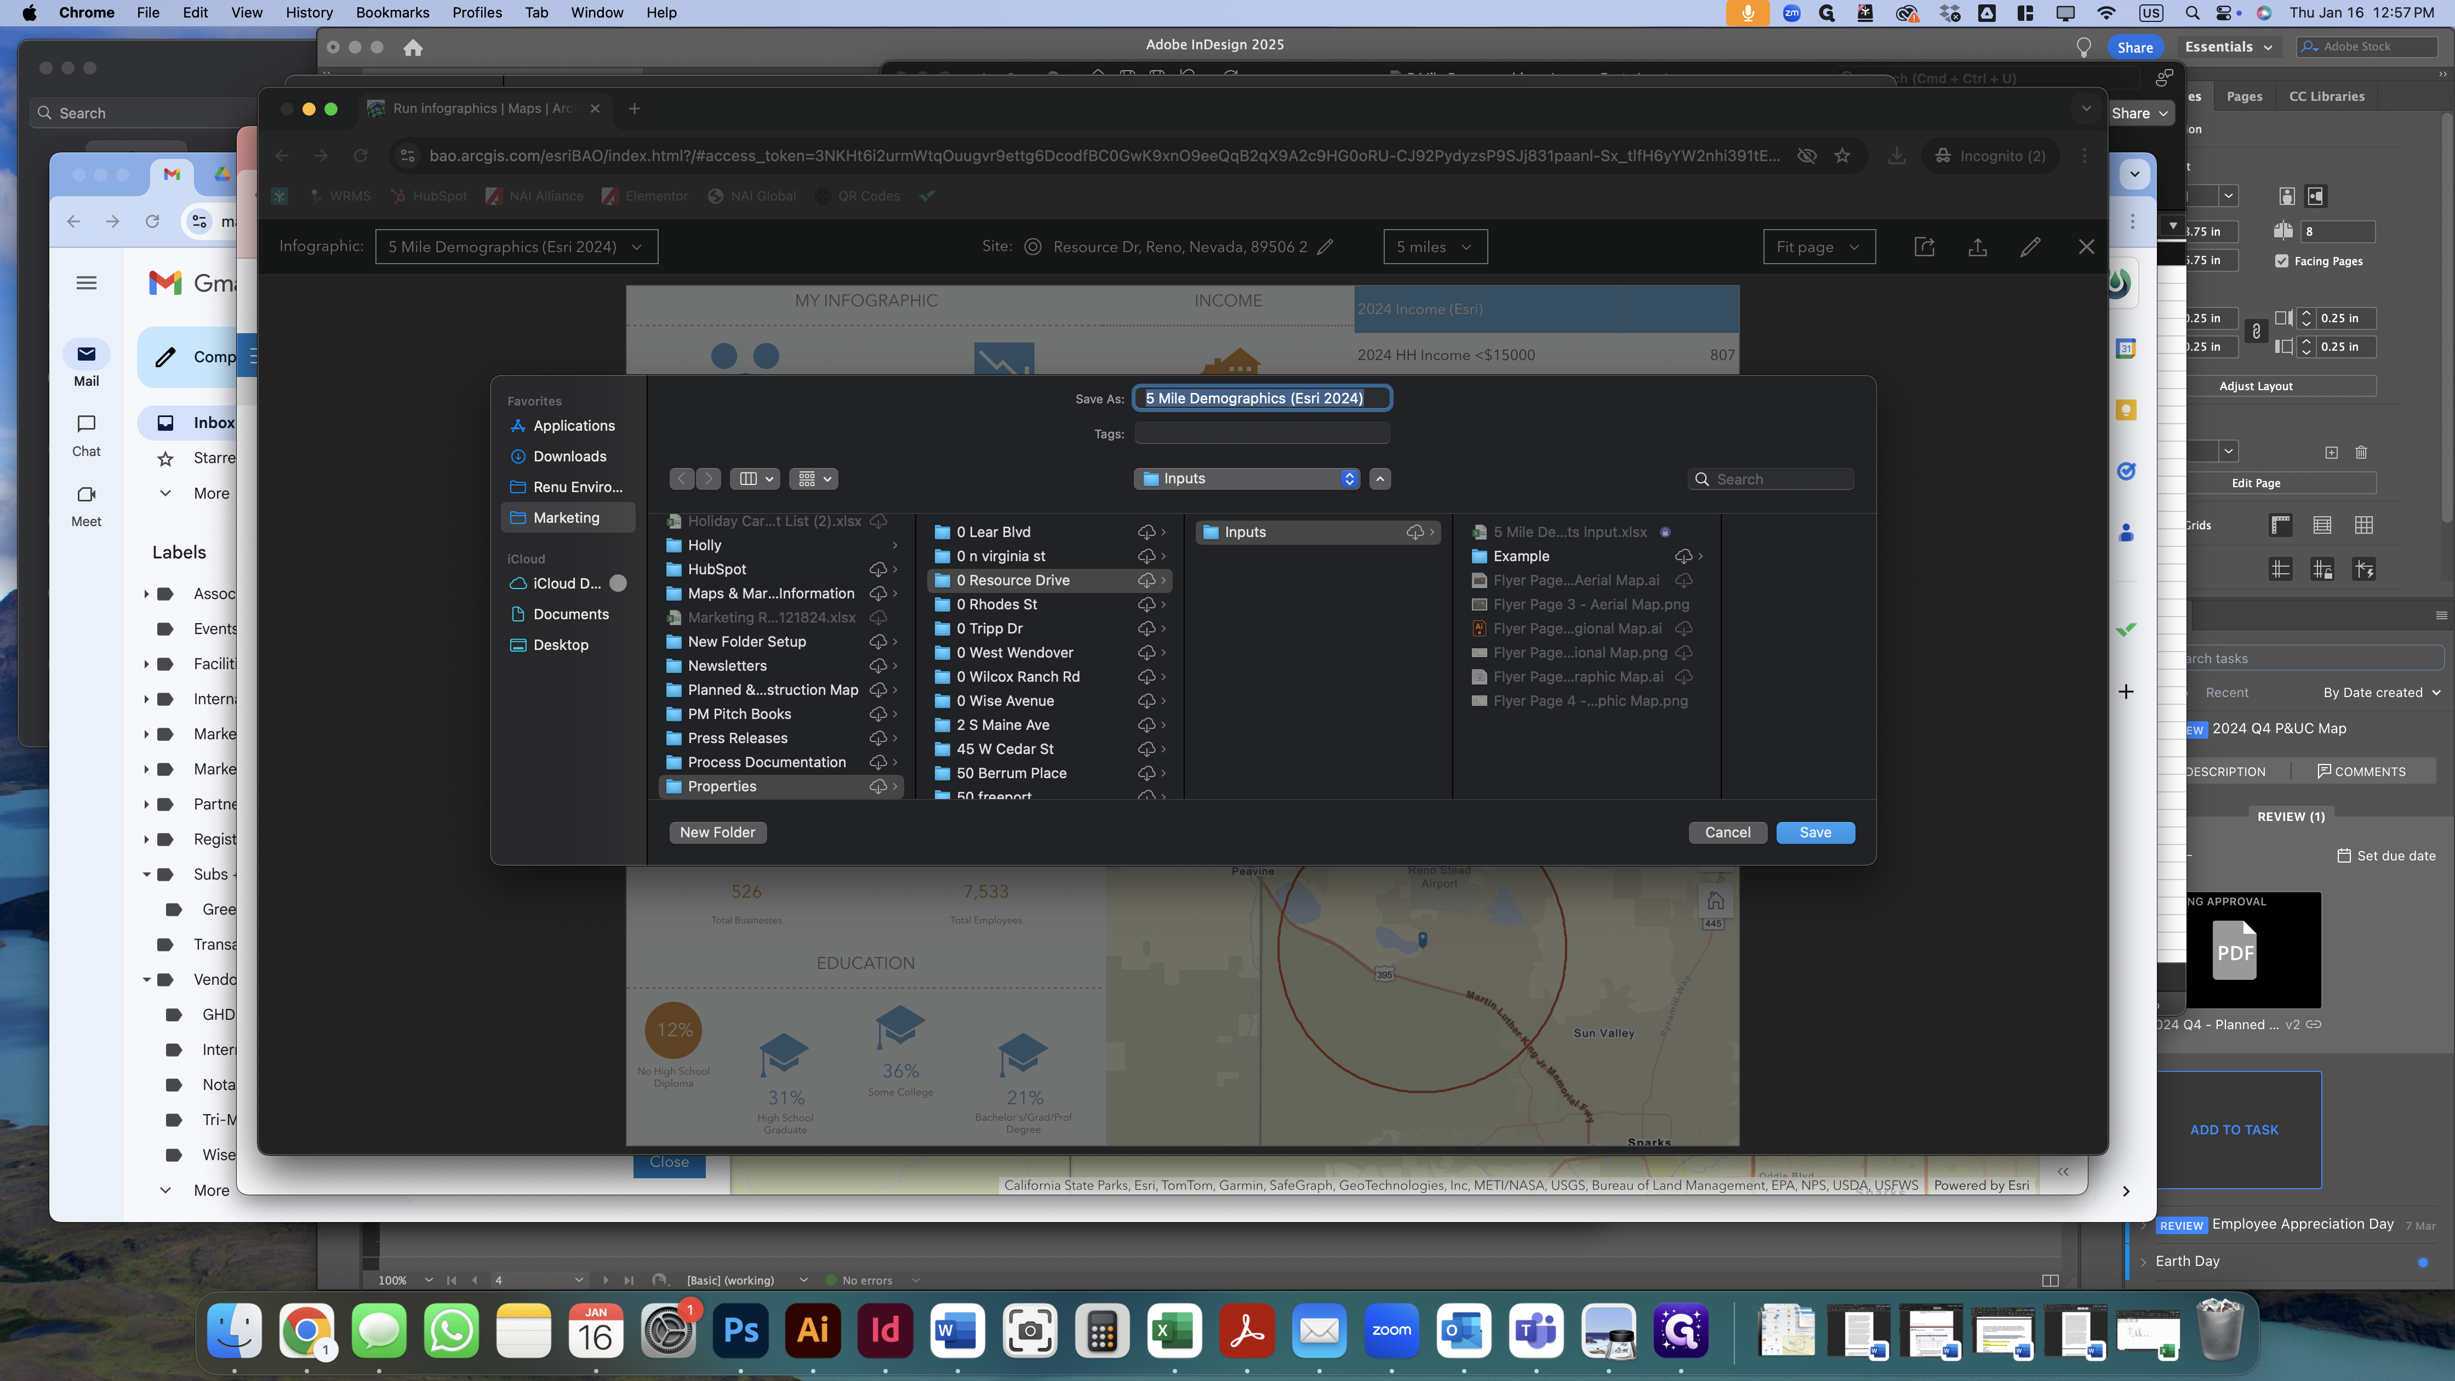Open Gmail Chat in the sidebar
Viewport: 2455px width, 1381px height.
(x=86, y=433)
